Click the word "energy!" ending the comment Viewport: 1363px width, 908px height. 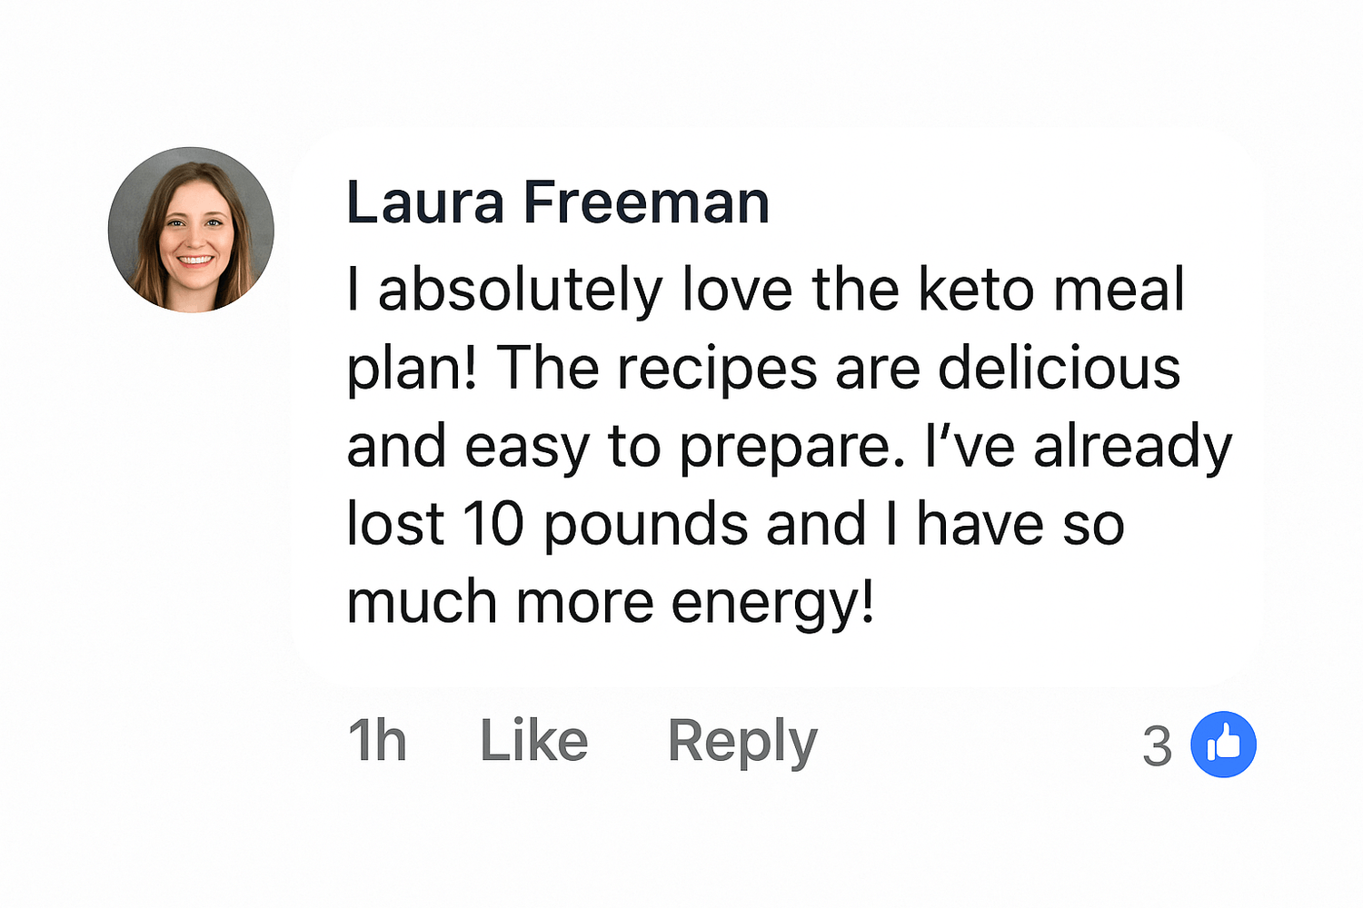(x=772, y=605)
